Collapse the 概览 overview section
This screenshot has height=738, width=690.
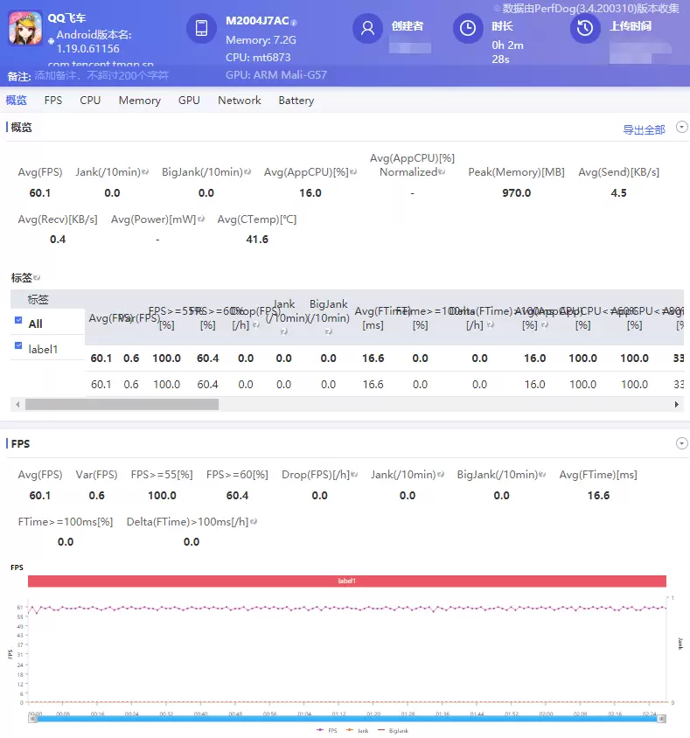click(681, 128)
